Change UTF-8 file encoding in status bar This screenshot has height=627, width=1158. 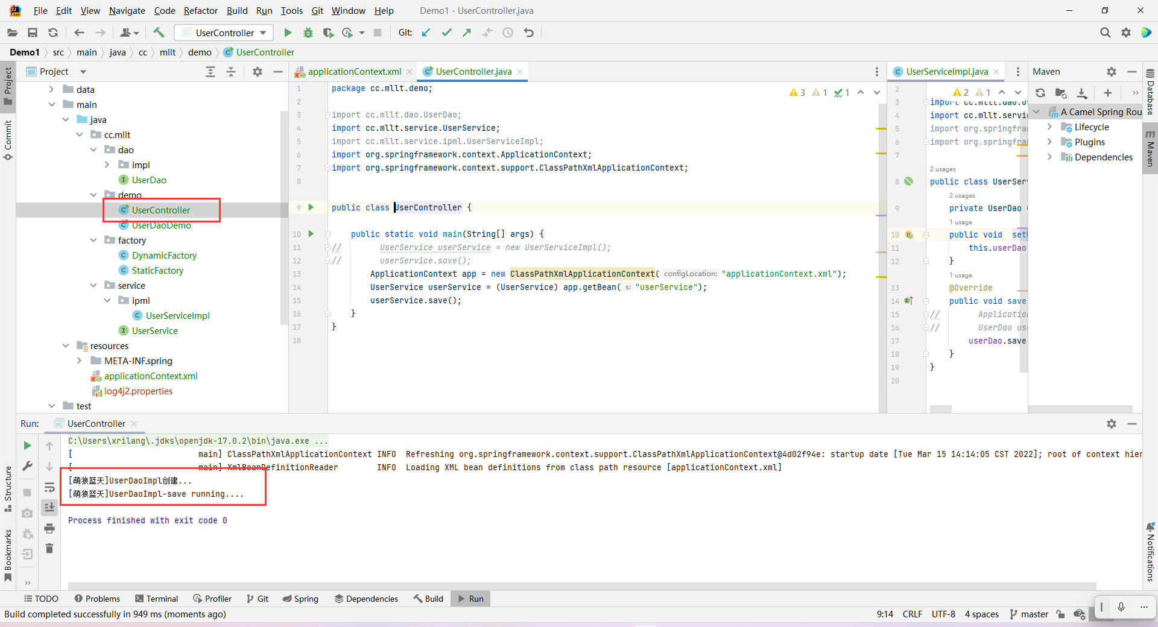(x=943, y=614)
